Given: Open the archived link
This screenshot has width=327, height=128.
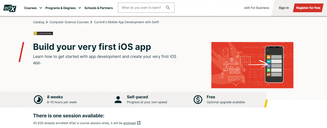Looking at the screenshot, I should (129, 123).
